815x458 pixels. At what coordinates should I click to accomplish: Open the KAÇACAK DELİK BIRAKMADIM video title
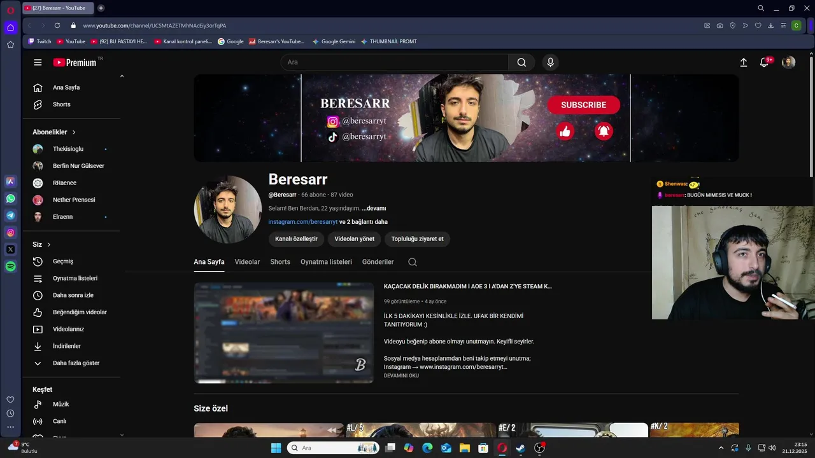tap(468, 286)
